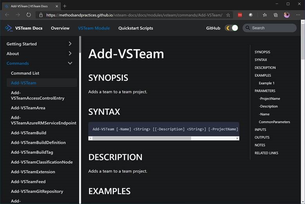Open Add-VSTeamAzureRMServiceEndpoint in the sidebar
Viewport: 305px width, 204px height.
(43, 120)
